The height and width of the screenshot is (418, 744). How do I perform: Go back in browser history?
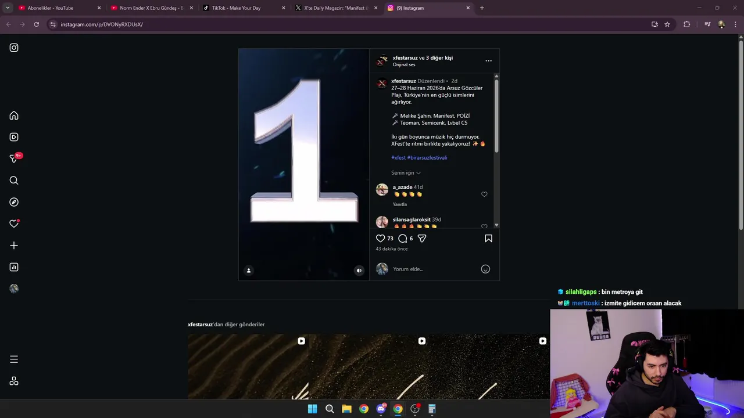coord(8,24)
